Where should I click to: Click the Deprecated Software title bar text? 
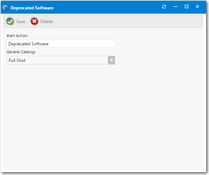coord(32,8)
